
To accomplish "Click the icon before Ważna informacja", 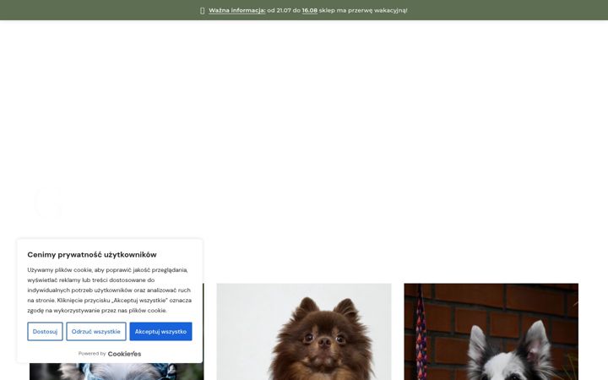I will tap(202, 11).
